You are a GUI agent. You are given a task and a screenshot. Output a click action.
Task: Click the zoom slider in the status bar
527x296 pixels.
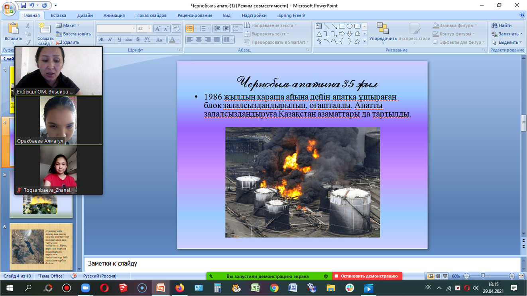click(483, 276)
